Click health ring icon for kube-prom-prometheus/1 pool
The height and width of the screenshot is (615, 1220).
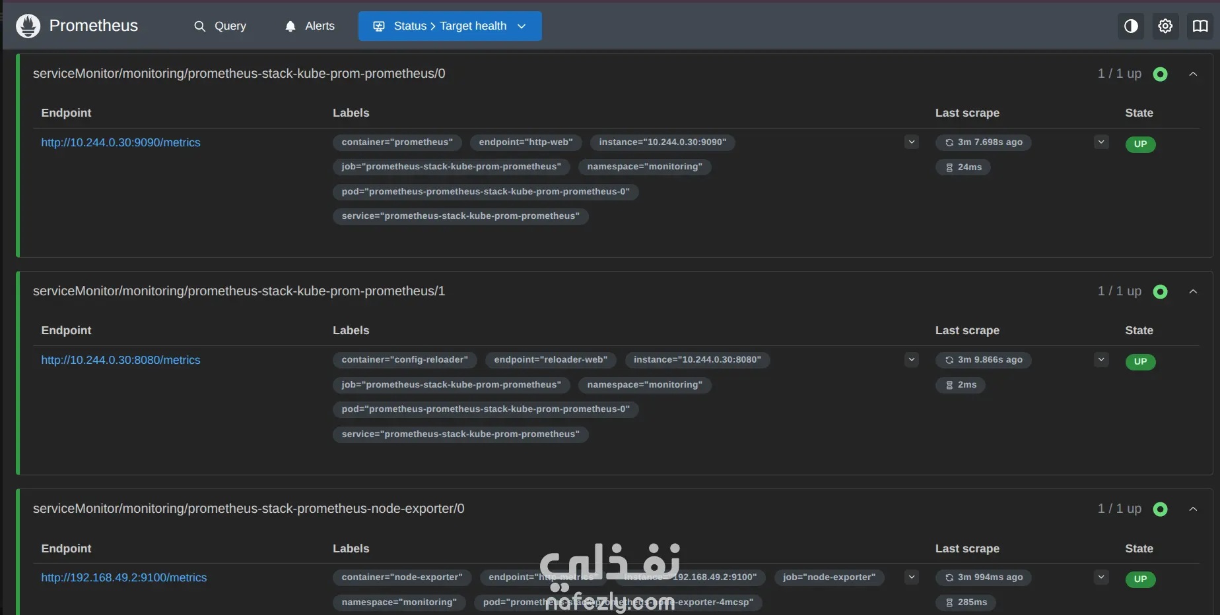(1160, 291)
